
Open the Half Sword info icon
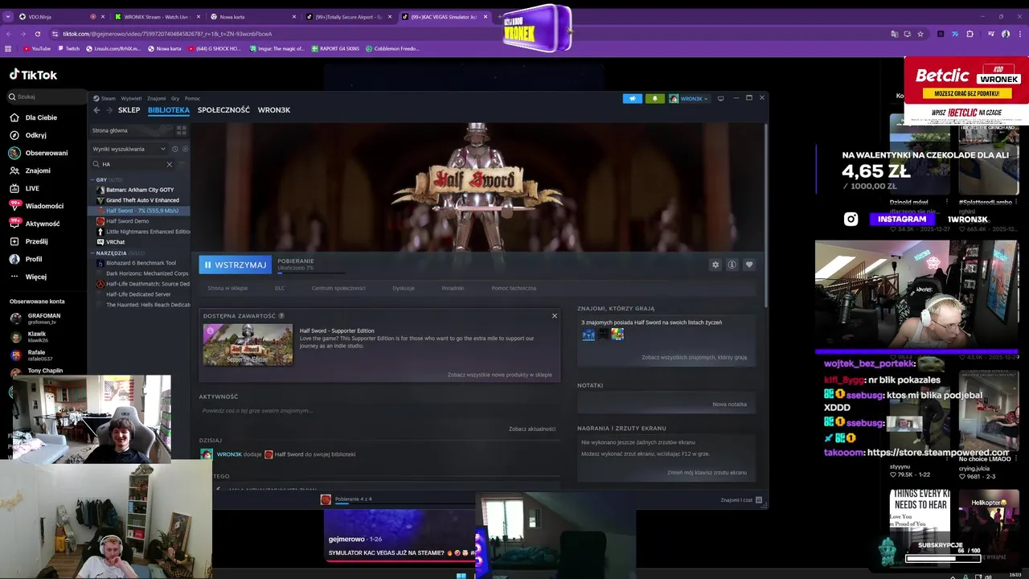[x=732, y=265]
